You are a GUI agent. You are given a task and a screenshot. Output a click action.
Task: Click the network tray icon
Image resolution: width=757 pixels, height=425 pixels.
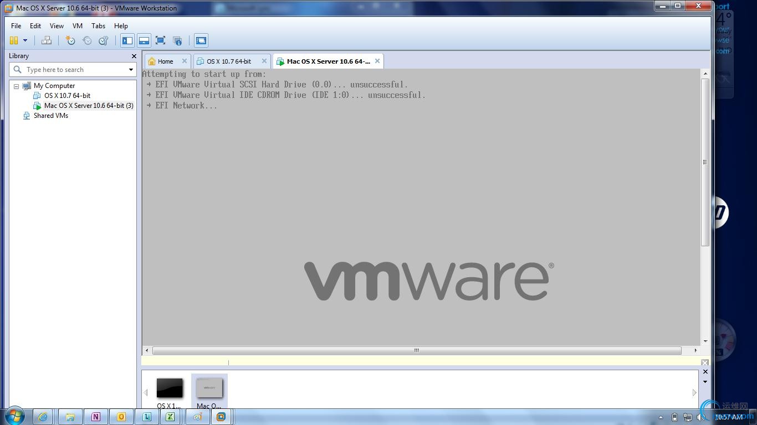688,418
